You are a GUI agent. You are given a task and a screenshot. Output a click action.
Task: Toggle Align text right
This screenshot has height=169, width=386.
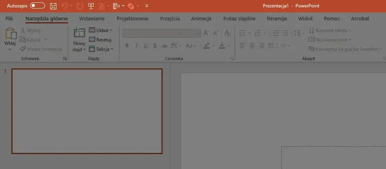pyautogui.click(x=261, y=46)
